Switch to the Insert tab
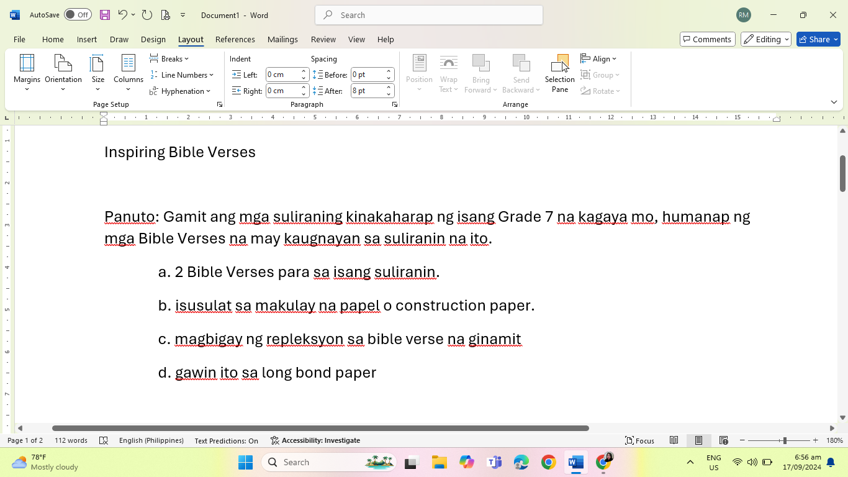This screenshot has width=848, height=477. click(87, 39)
